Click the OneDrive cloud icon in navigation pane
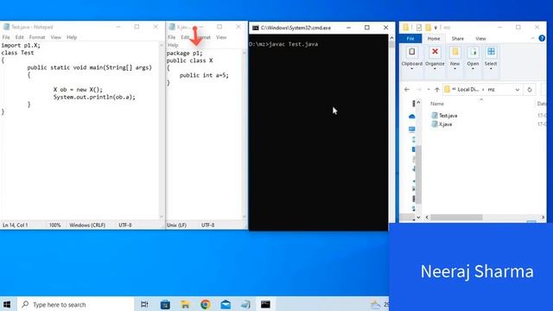This screenshot has height=311, width=553. pos(411,117)
